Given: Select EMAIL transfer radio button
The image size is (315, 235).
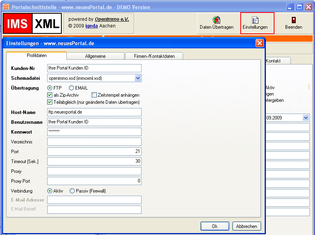Looking at the screenshot, I should click(x=72, y=88).
